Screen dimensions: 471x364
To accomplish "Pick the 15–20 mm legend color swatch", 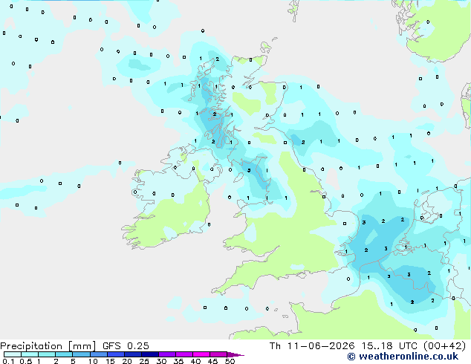I will [x=116, y=354].
